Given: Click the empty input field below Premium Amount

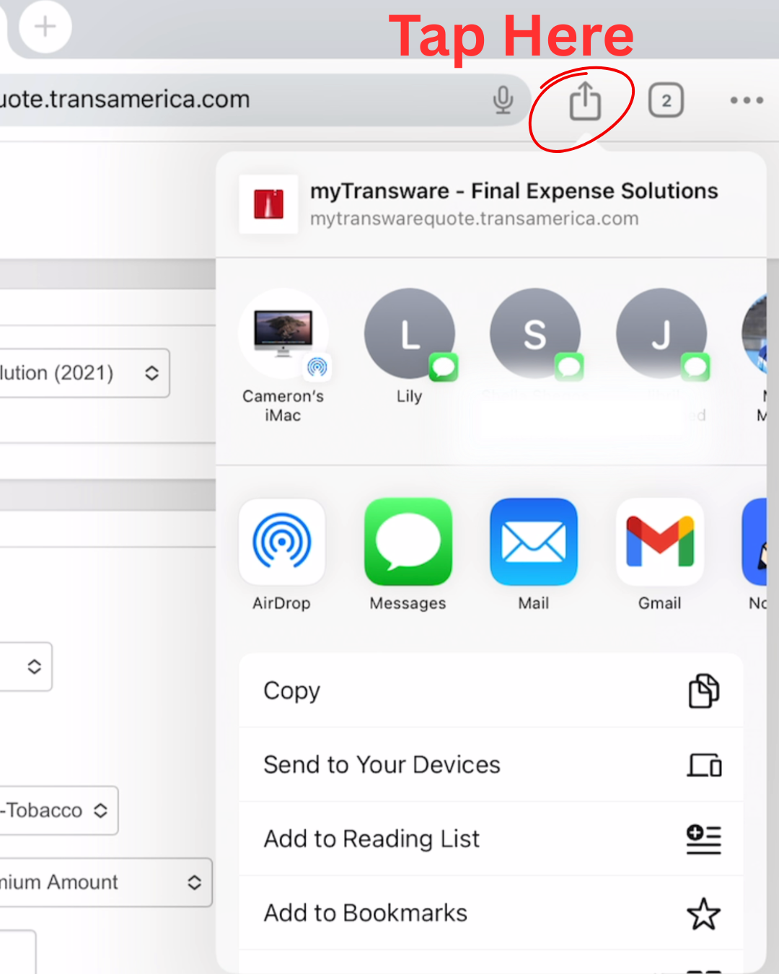Looking at the screenshot, I should (x=18, y=952).
